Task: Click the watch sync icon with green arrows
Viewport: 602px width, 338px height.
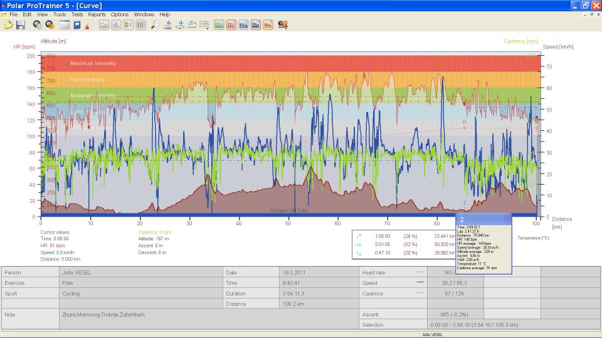Action: click(37, 25)
